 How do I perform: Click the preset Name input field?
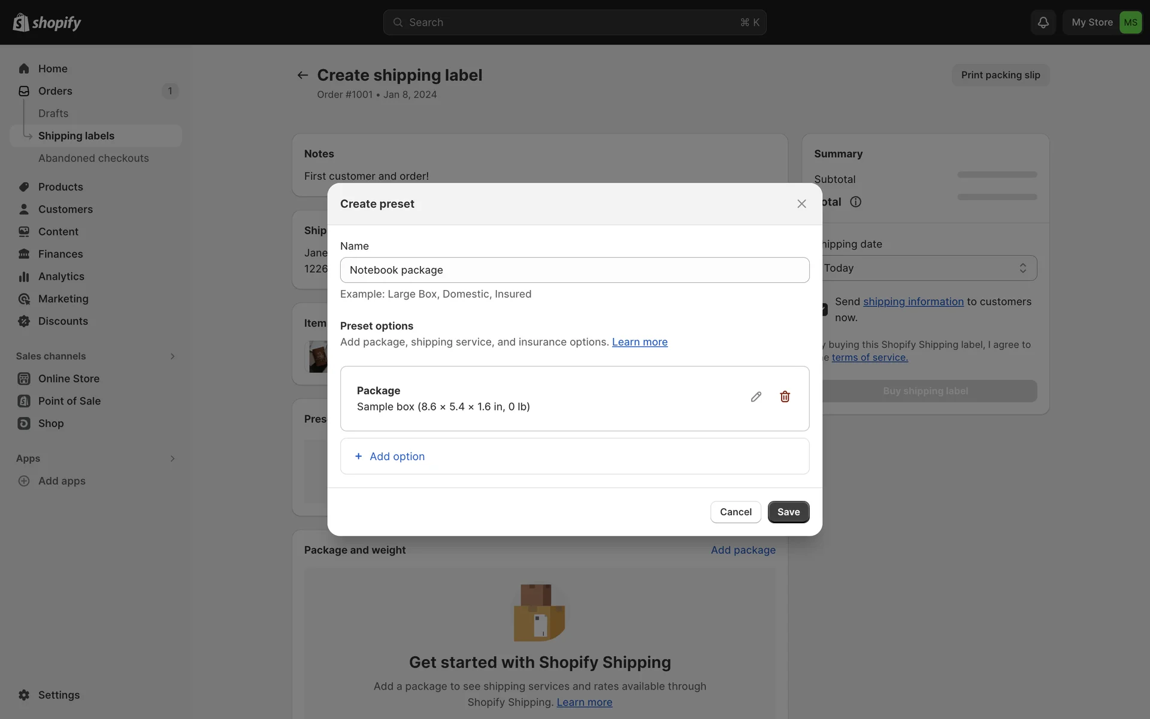pos(574,270)
